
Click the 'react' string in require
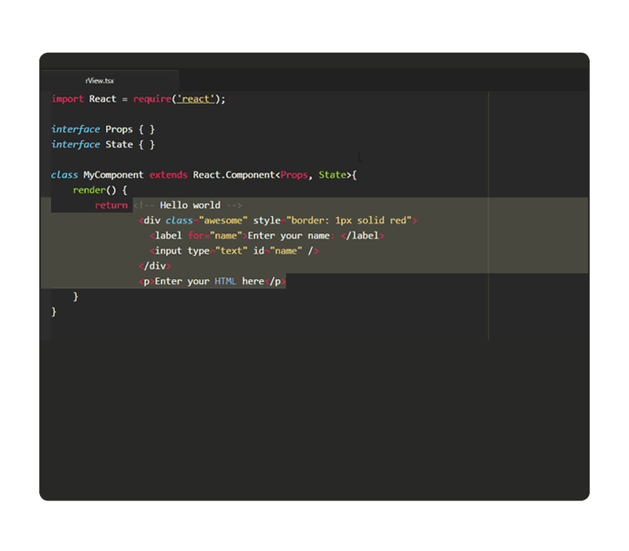196,99
